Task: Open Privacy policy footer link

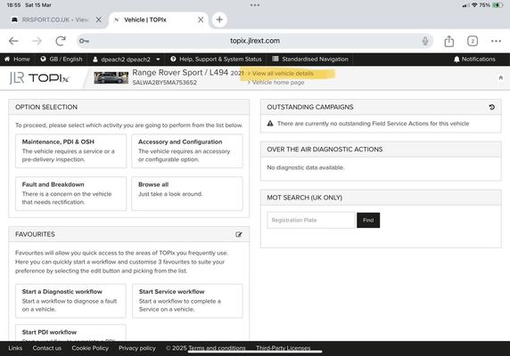Action: point(137,348)
